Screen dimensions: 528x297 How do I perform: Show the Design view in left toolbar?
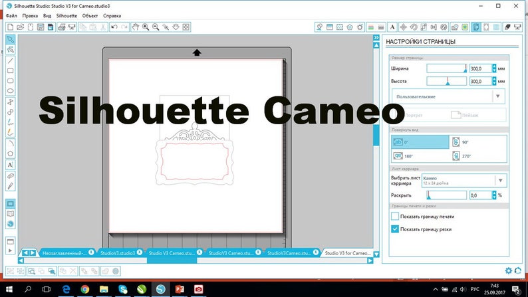coord(11,204)
